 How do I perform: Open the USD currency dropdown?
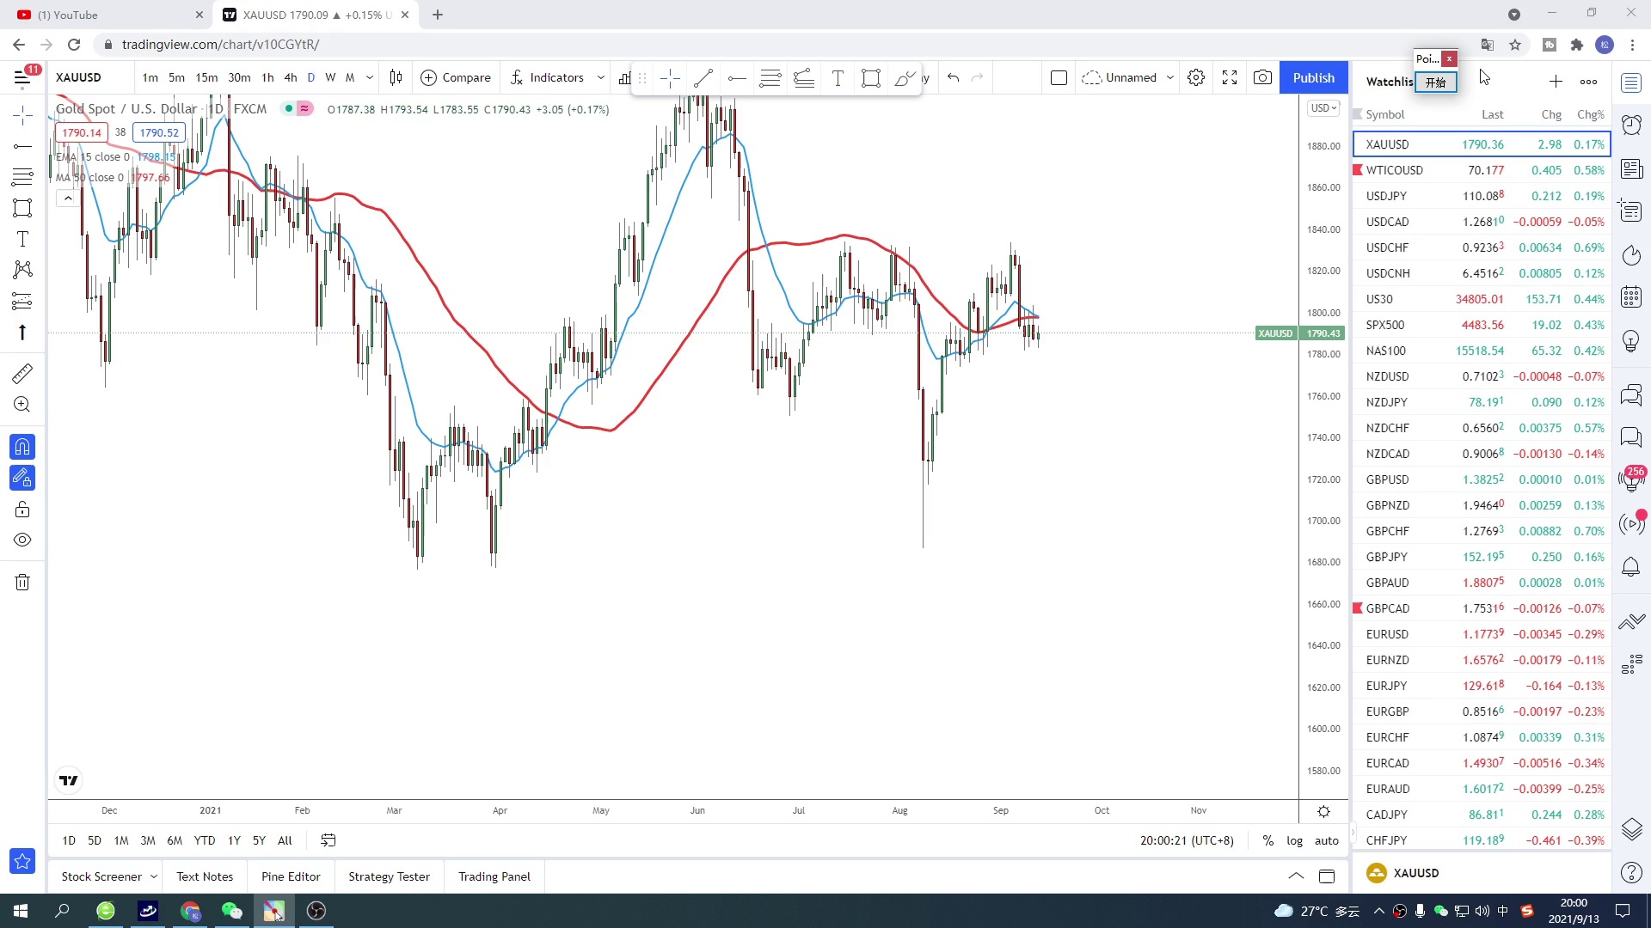1323,108
